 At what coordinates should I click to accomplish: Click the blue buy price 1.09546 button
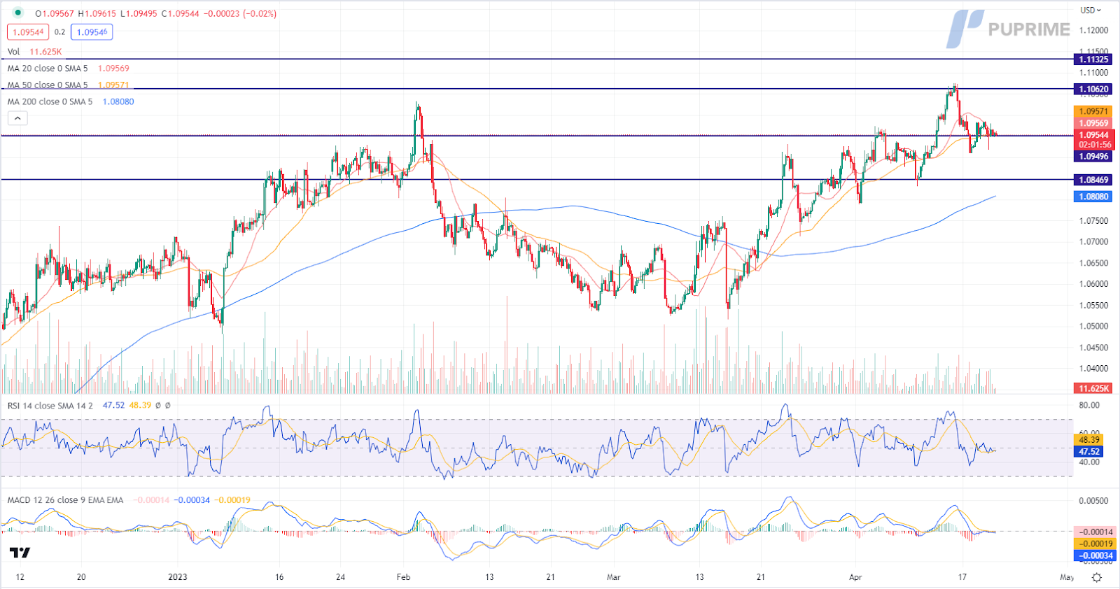tap(92, 32)
